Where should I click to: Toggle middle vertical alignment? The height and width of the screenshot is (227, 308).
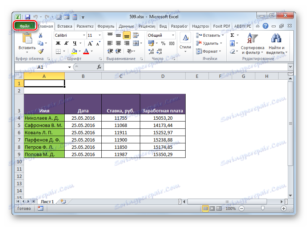pyautogui.click(x=118, y=35)
